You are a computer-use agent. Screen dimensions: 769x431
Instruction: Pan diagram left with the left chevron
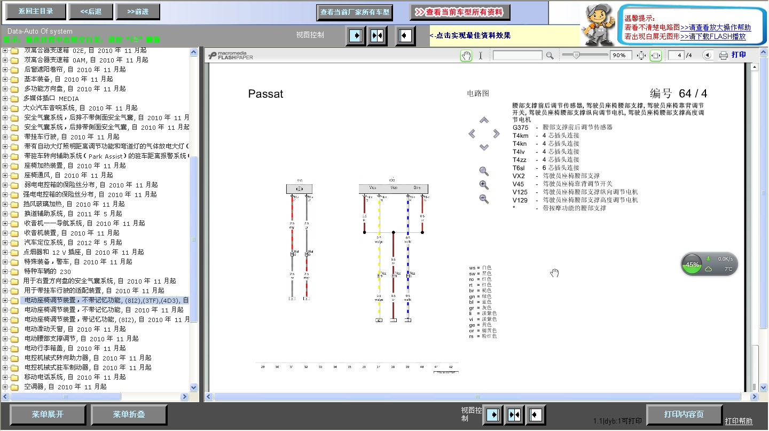coord(472,134)
